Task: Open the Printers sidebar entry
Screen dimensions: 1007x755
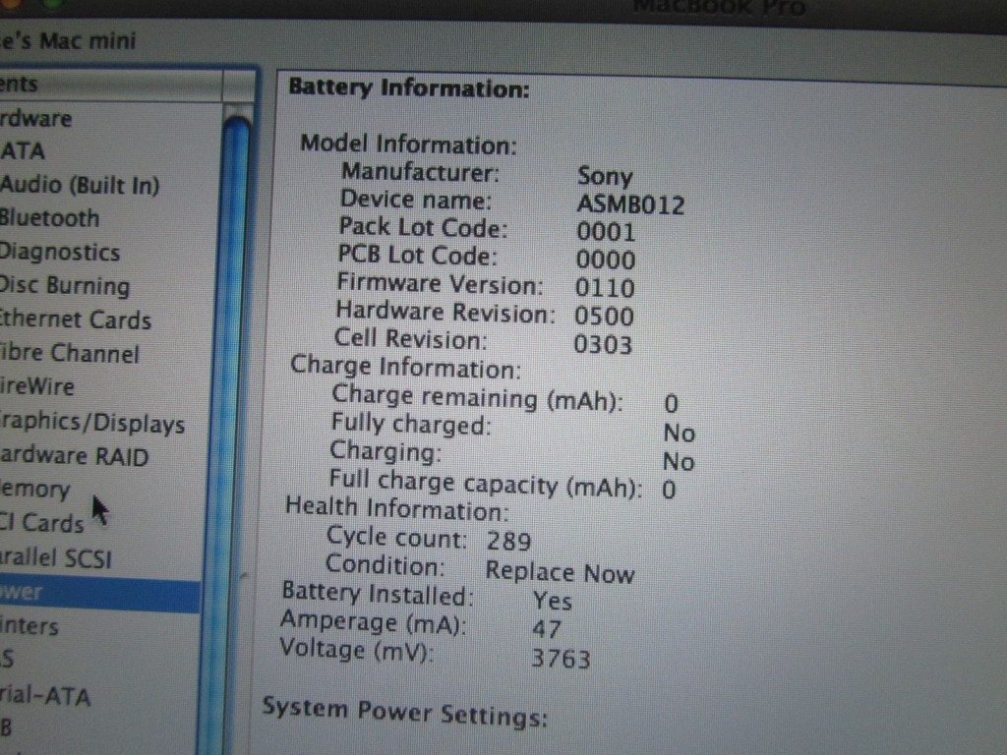Action: (29, 626)
